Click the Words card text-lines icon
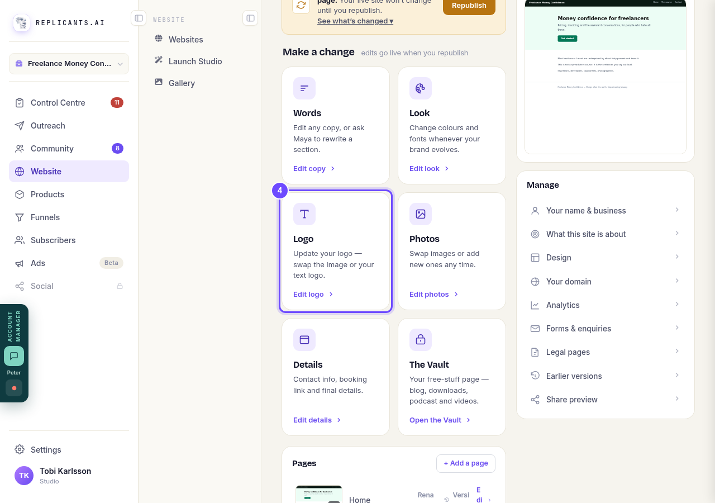 point(304,88)
